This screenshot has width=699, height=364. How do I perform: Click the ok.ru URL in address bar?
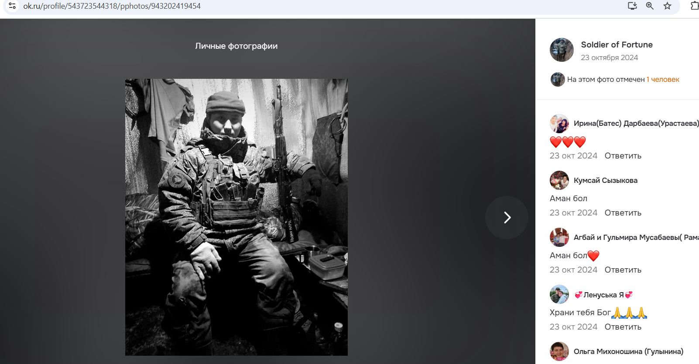click(112, 6)
